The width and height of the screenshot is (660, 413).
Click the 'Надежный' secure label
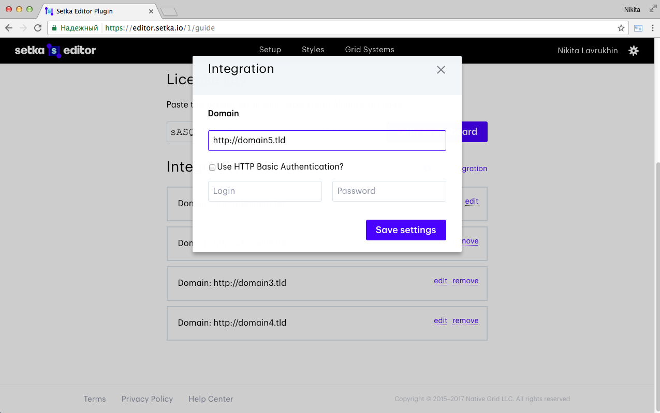79,28
